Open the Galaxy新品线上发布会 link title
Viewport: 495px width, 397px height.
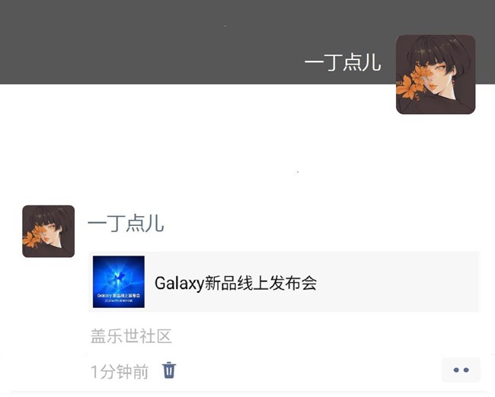point(235,283)
